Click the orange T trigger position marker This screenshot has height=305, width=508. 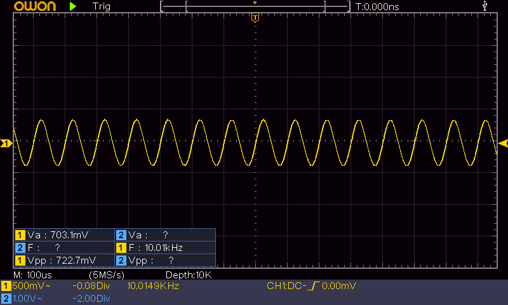tap(255, 18)
